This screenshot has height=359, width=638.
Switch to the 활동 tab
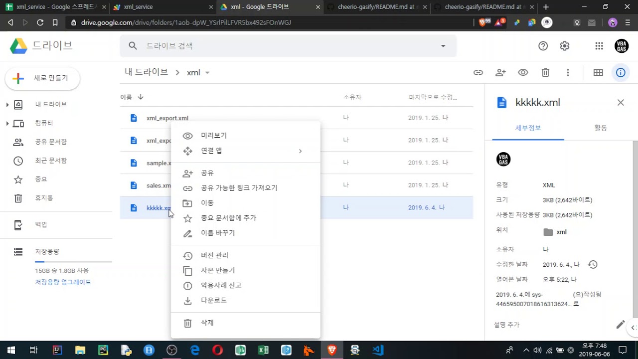pos(600,128)
